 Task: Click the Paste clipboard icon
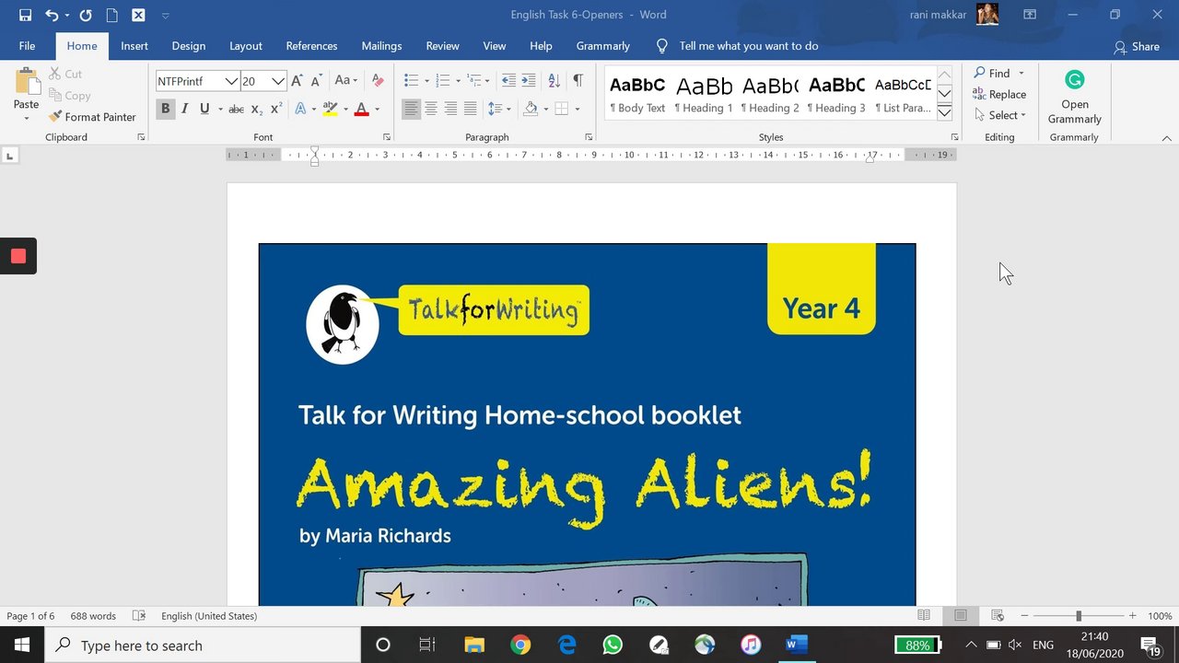coord(26,82)
